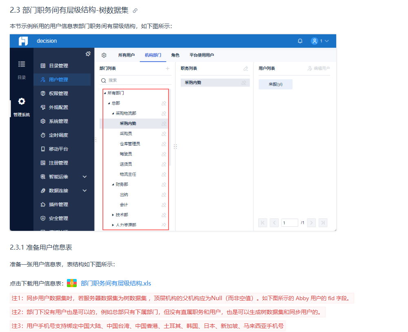Click the edit-disabled icon on 技术部 row
Screen dimensions: 408x332
[164, 215]
